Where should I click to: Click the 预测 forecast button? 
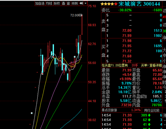[x=75, y=3]
